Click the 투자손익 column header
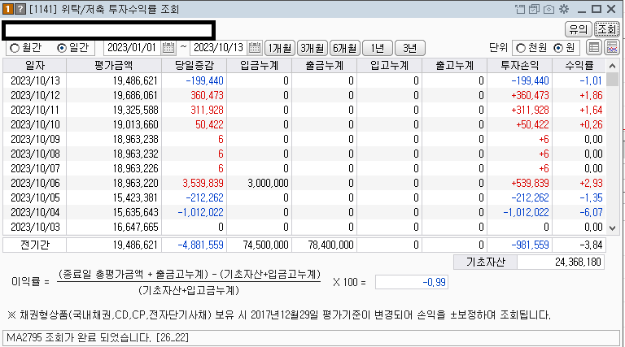Screen dimensions: 625x347 (520, 65)
